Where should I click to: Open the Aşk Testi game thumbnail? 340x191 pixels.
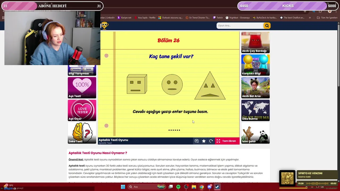pyautogui.click(x=82, y=88)
